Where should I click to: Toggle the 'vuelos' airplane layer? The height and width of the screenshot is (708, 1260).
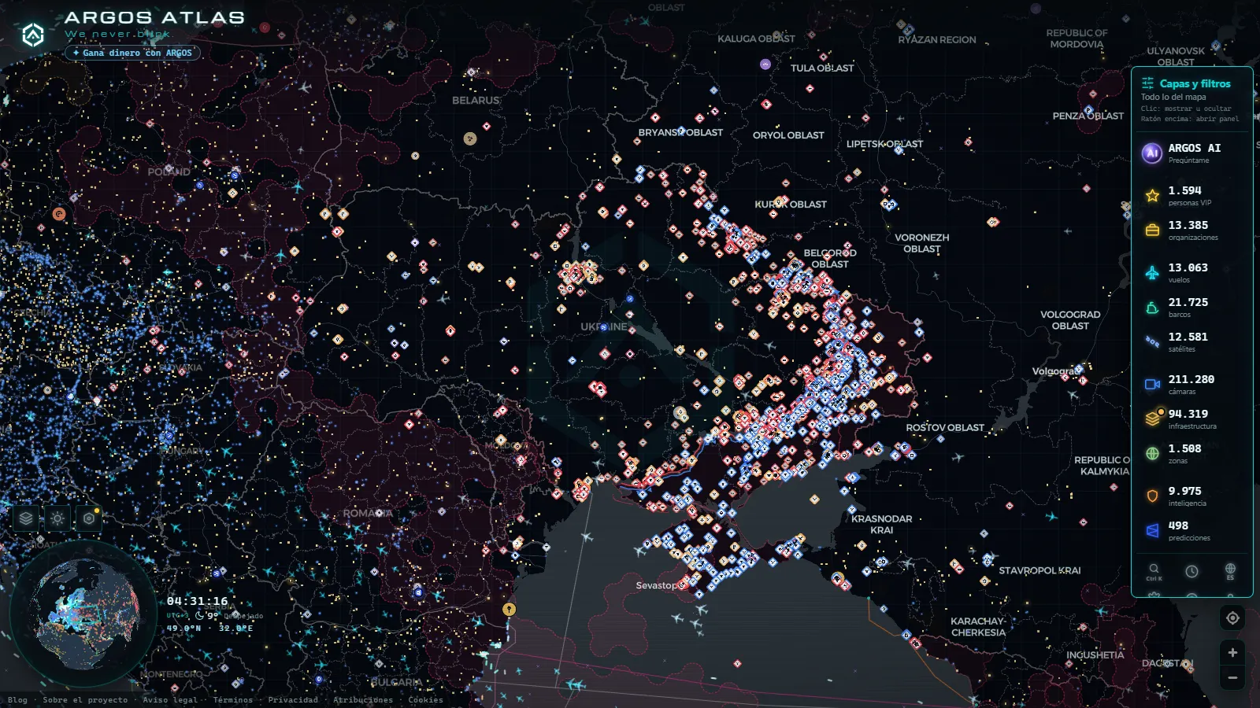tap(1152, 272)
